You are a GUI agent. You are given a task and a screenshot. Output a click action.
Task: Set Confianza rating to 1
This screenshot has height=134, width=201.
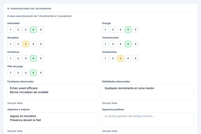click(11, 58)
